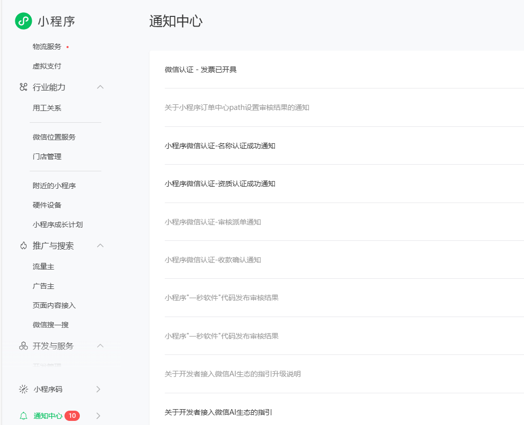Open 虚拟支付 menu item
Viewport: 524px width, 425px height.
tap(47, 66)
